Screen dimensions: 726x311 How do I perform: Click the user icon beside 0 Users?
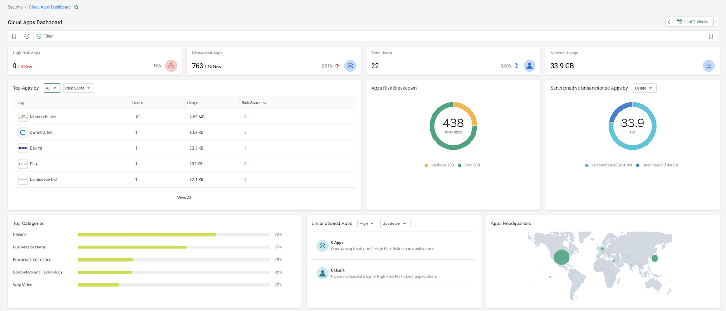tap(323, 273)
